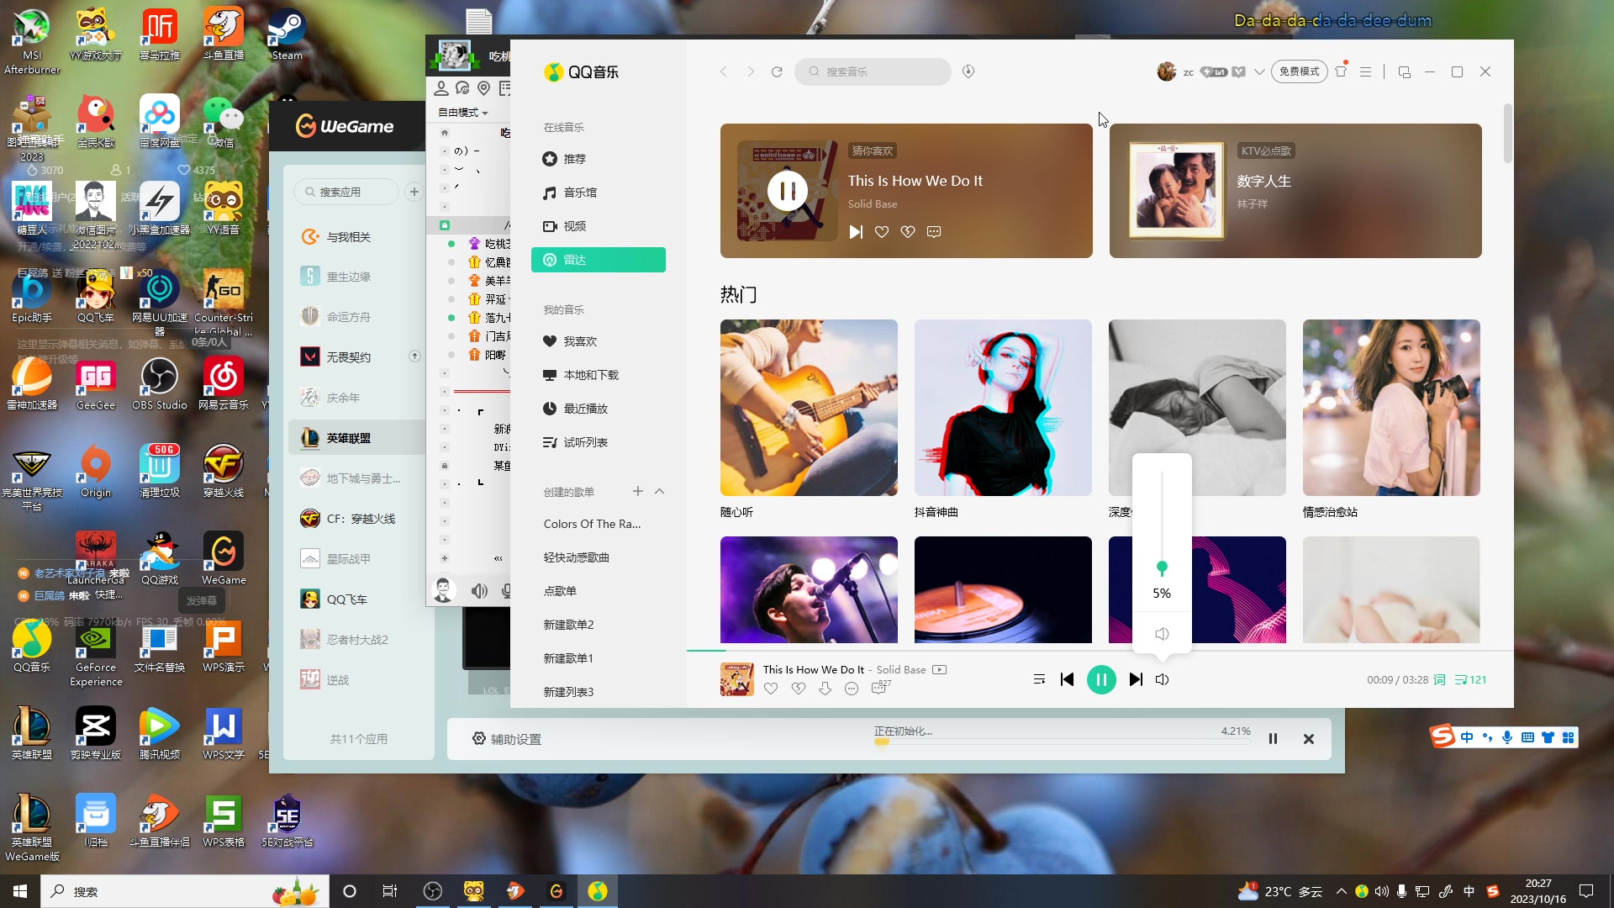Open the 随心听 radio thumbnail
Viewport: 1614px width, 908px height.
[x=809, y=408]
